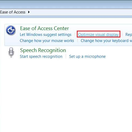This screenshot has width=132, height=132.
Task: Click blank space right of Set up a microphone
Action: [x=119, y=56]
